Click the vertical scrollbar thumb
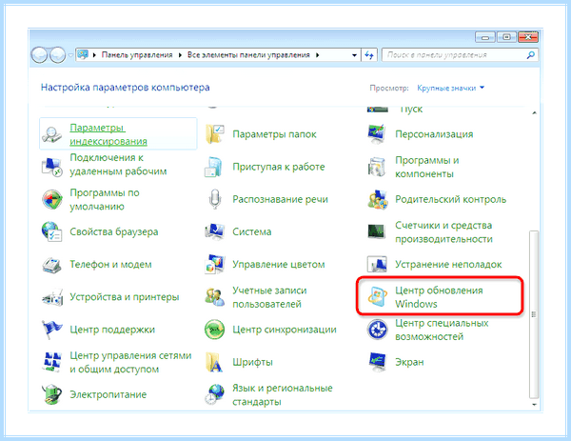This screenshot has width=571, height=441. tap(534, 314)
